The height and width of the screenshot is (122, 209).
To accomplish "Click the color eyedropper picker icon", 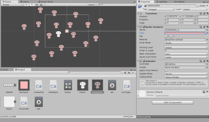I will click(x=207, y=33).
